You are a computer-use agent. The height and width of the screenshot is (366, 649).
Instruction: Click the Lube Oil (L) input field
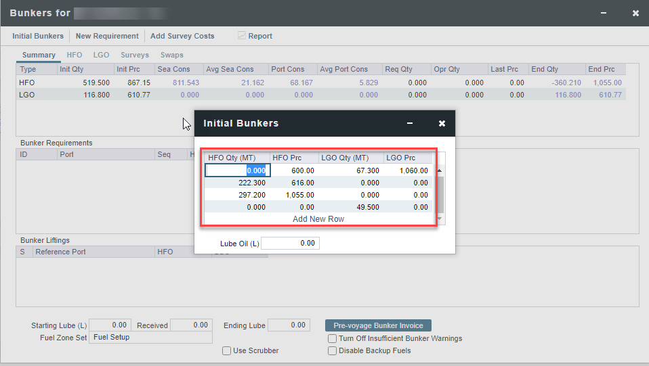[x=289, y=243]
